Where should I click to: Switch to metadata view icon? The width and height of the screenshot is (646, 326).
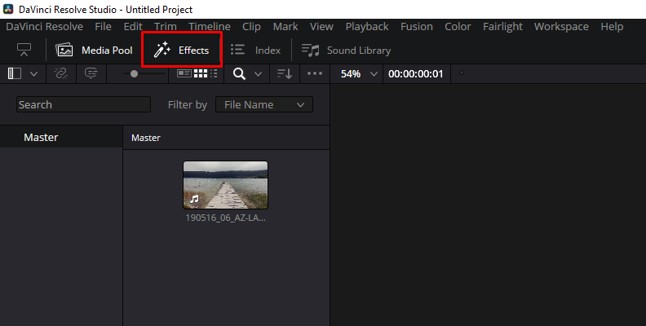click(x=184, y=73)
